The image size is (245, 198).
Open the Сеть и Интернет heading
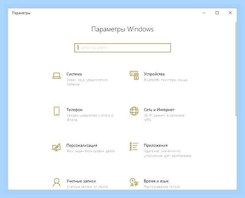[159, 110]
